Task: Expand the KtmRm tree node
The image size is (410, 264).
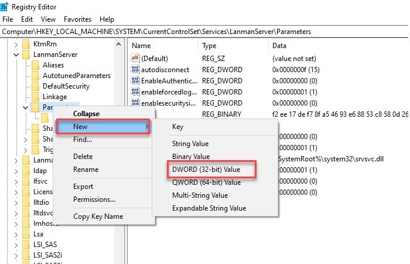Action: 15,44
